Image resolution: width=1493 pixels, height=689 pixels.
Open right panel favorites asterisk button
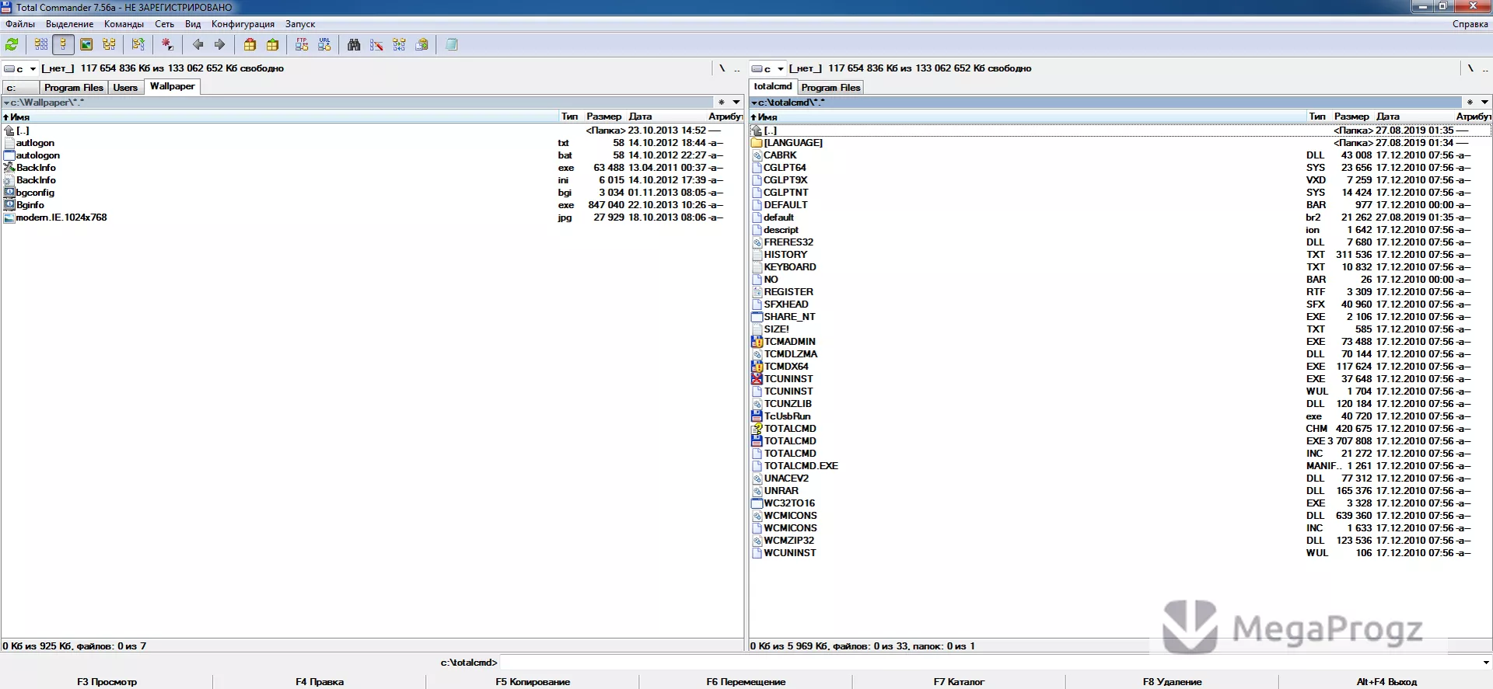point(1470,103)
